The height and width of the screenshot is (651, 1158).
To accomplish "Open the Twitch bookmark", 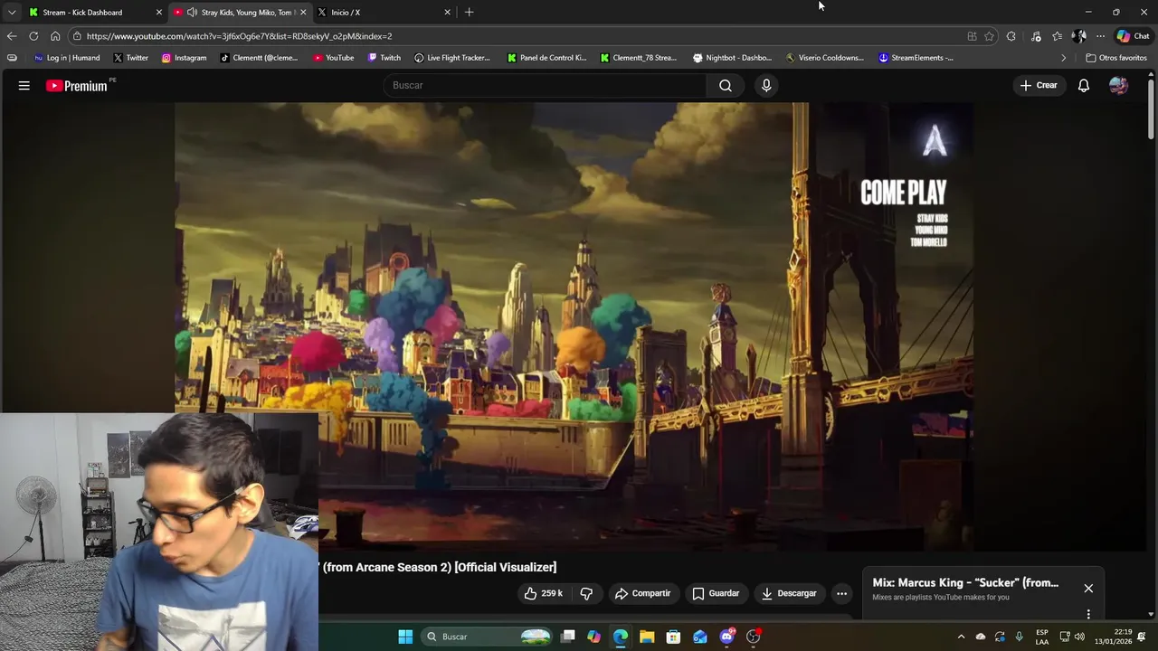I will (x=384, y=58).
